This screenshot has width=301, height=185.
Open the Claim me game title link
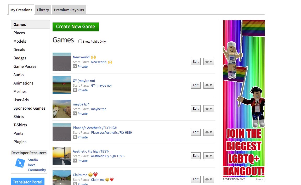[x=85, y=175]
